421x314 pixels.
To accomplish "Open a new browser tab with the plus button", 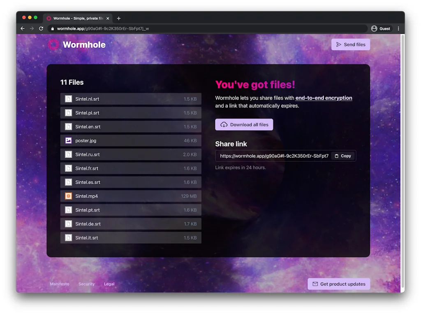I will point(119,18).
